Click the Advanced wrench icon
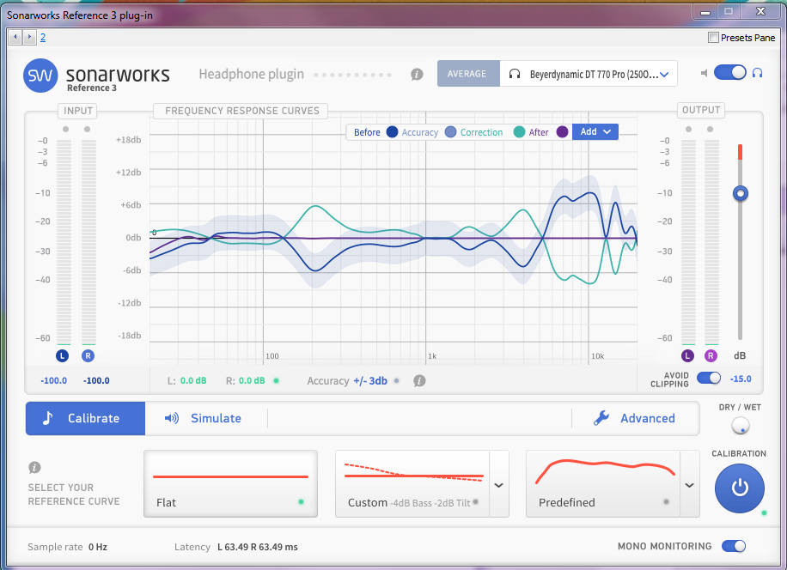 601,418
